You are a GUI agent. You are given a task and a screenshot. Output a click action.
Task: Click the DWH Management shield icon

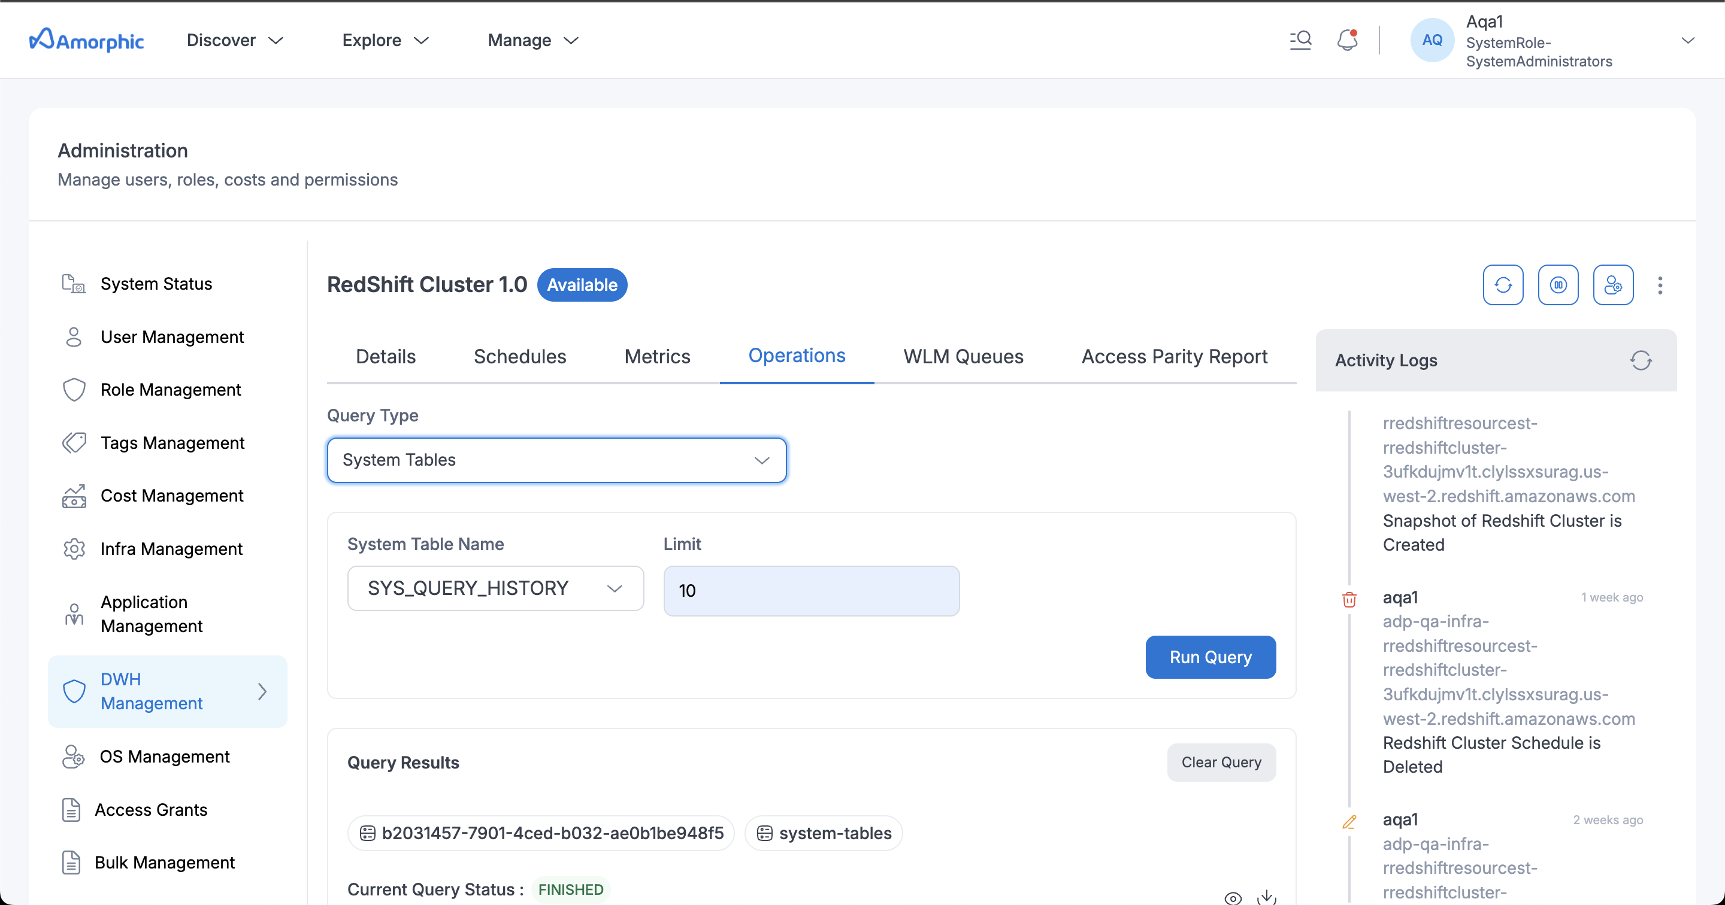(x=74, y=691)
